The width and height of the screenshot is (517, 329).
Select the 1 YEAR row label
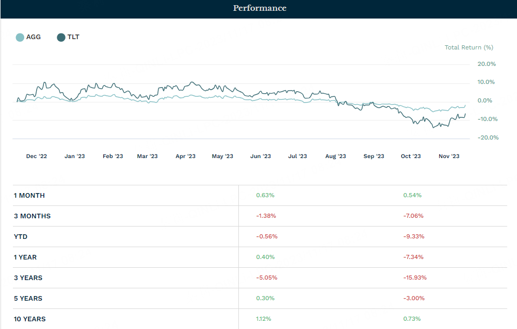point(25,257)
